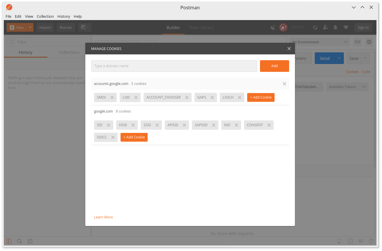Screen dimensions: 382x251
Task: Click the Send button
Action: click(x=325, y=58)
